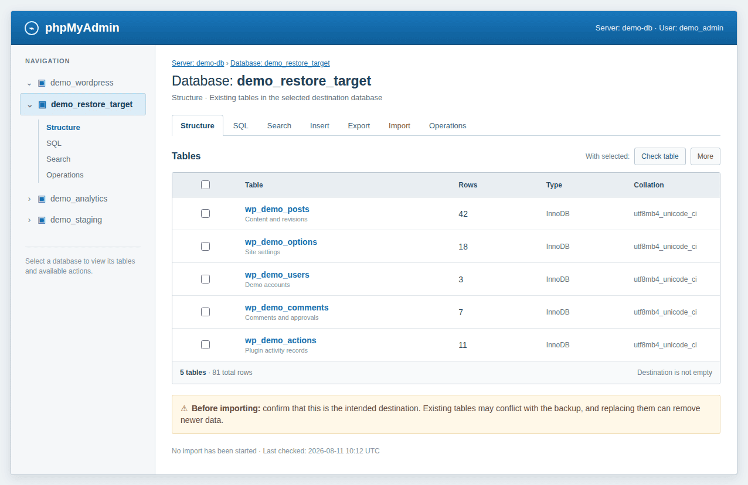748x485 pixels.
Task: Switch to the Search tab
Action: (279, 125)
